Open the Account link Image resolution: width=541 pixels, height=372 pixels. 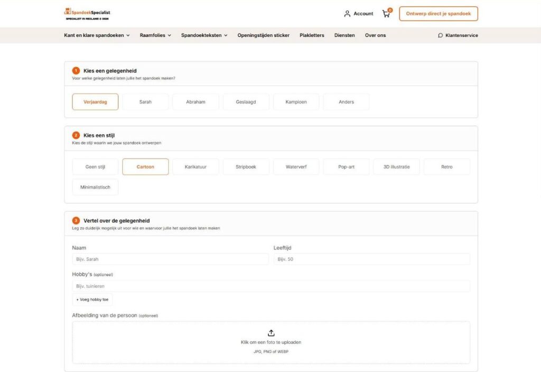click(359, 14)
